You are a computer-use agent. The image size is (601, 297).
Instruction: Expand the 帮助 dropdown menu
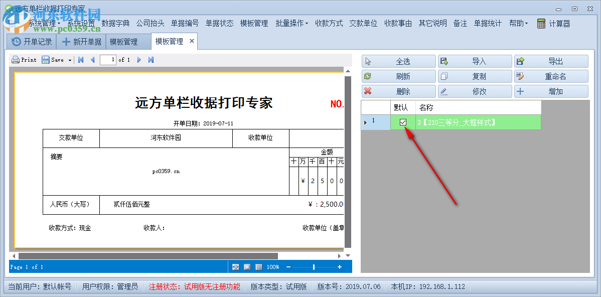(x=518, y=23)
